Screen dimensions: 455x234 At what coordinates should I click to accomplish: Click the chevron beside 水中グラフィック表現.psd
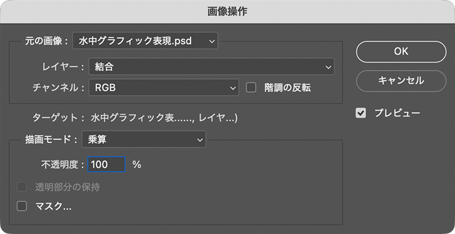[212, 42]
